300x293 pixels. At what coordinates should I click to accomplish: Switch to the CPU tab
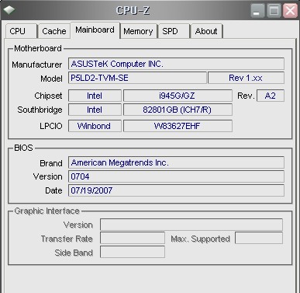[x=21, y=31]
